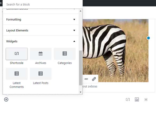
Task: Insert the Shortcode widget block
Action: point(17,56)
